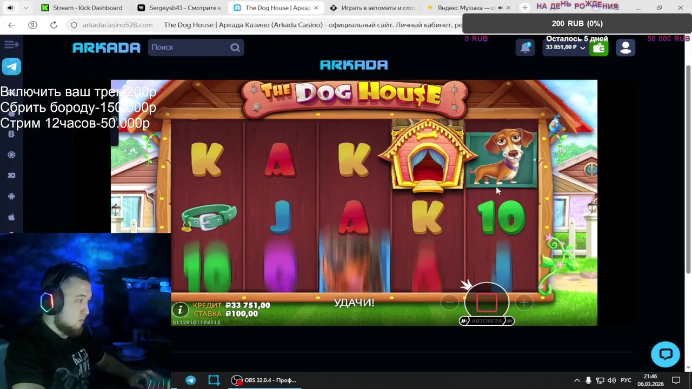The height and width of the screenshot is (389, 692).
Task: Open the live chat support bubble
Action: [x=665, y=354]
